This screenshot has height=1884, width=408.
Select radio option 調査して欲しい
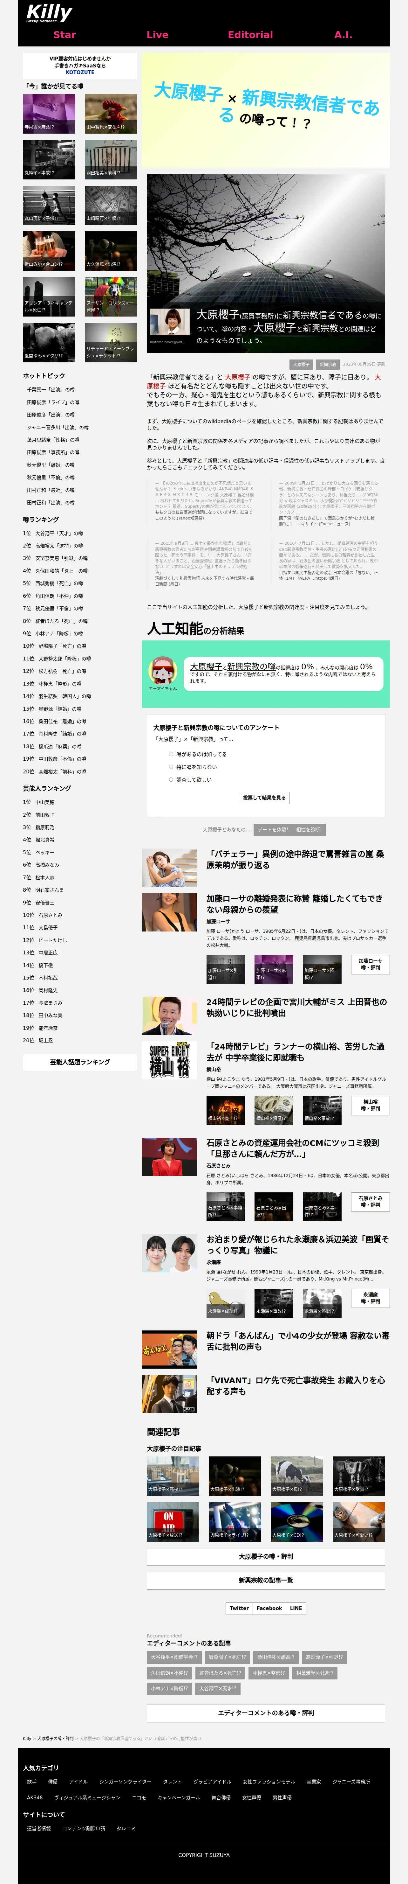point(172,780)
